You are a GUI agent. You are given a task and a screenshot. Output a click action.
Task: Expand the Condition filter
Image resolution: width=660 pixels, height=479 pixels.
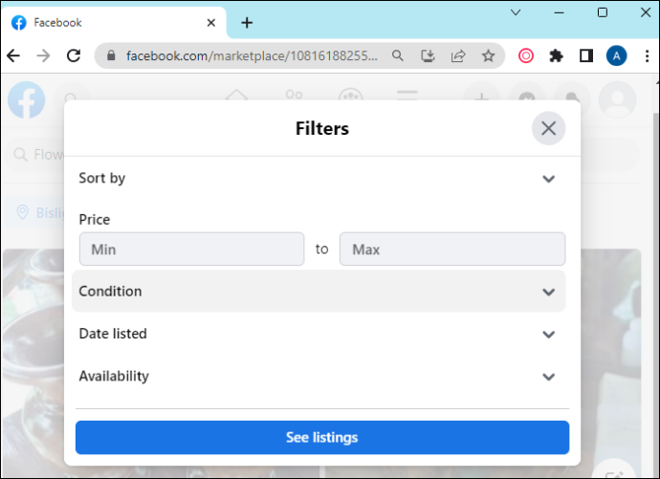pyautogui.click(x=319, y=291)
